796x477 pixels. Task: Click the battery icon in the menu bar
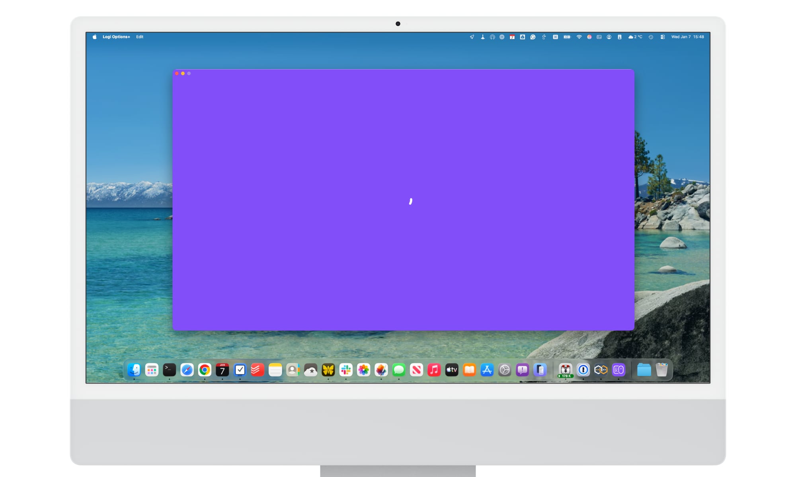pos(566,37)
